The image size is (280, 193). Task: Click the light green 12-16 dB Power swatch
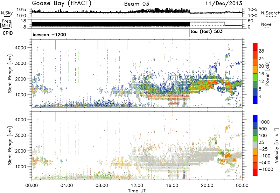click(x=255, y=77)
